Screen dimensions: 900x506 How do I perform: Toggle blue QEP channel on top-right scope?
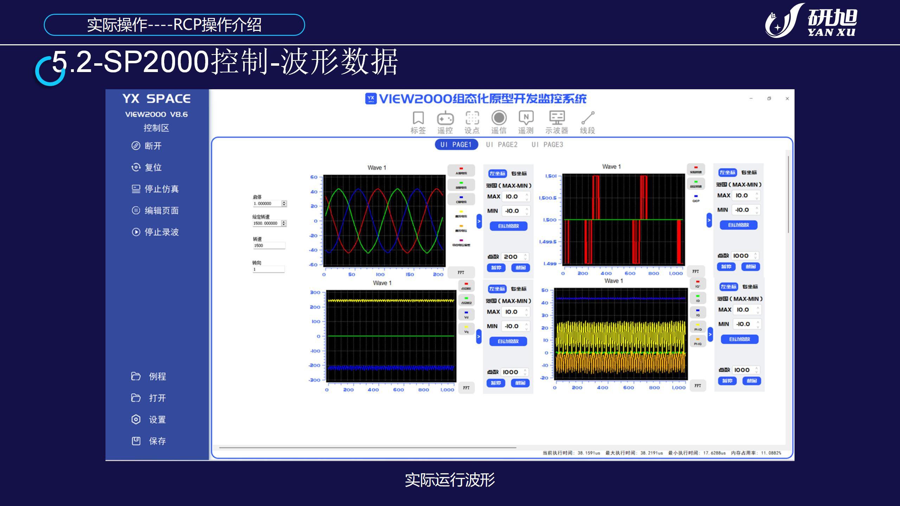[x=696, y=199]
